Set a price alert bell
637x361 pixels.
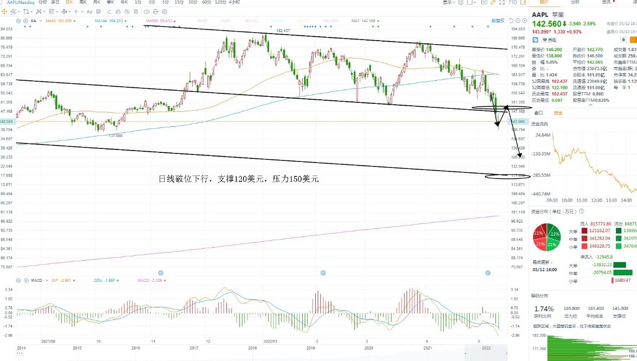point(623,40)
